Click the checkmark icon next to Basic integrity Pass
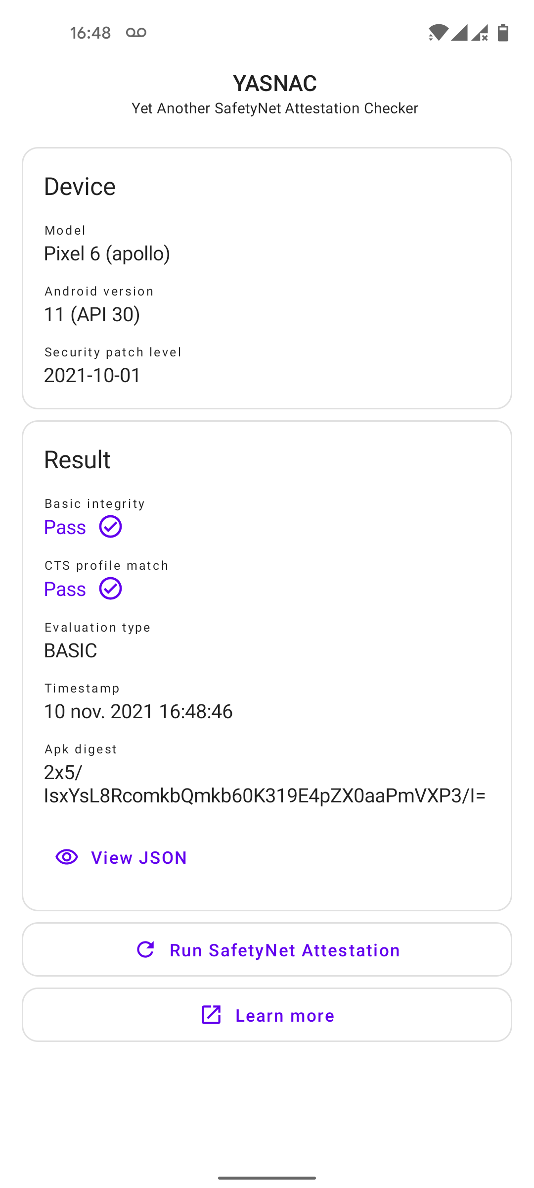The height and width of the screenshot is (1188, 534). 110,527
